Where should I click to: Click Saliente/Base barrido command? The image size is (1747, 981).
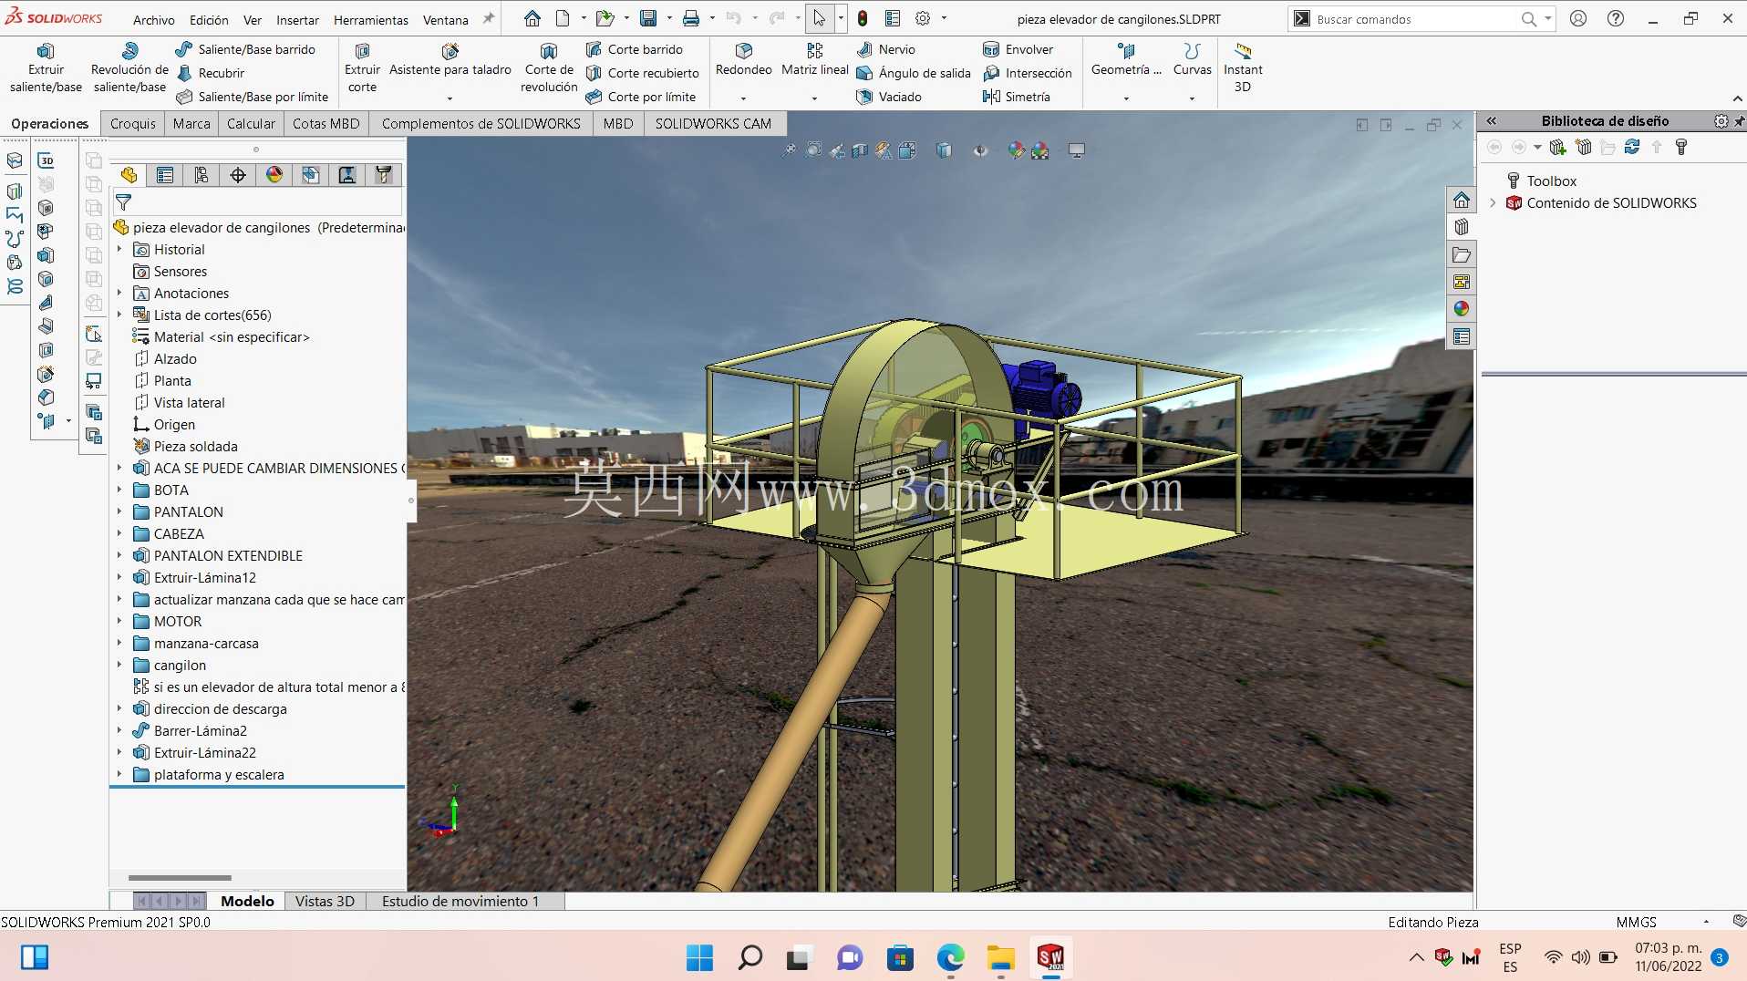point(246,49)
